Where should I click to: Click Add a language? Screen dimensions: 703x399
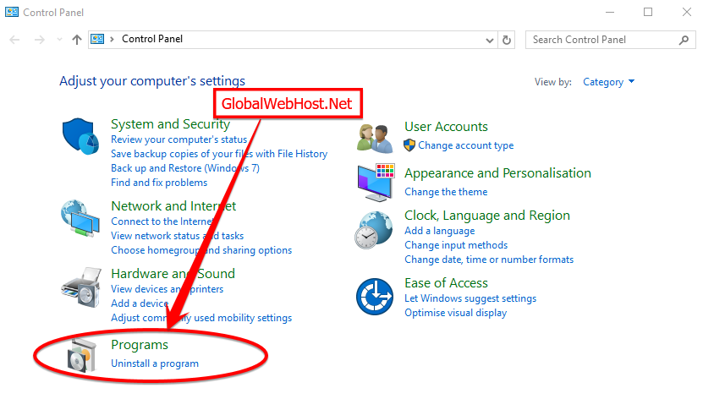(439, 231)
